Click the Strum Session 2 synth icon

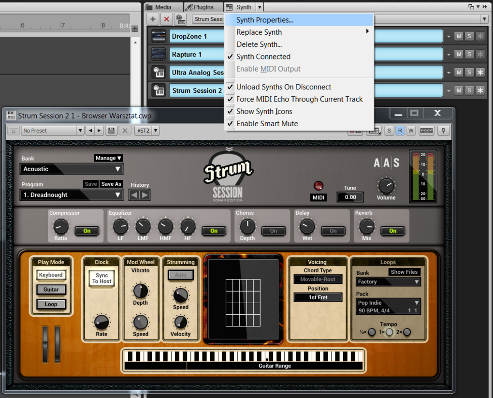point(159,90)
